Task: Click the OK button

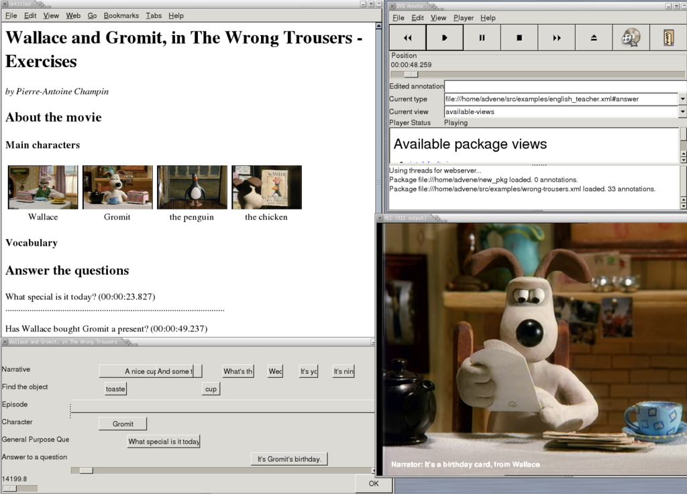Action: [374, 483]
